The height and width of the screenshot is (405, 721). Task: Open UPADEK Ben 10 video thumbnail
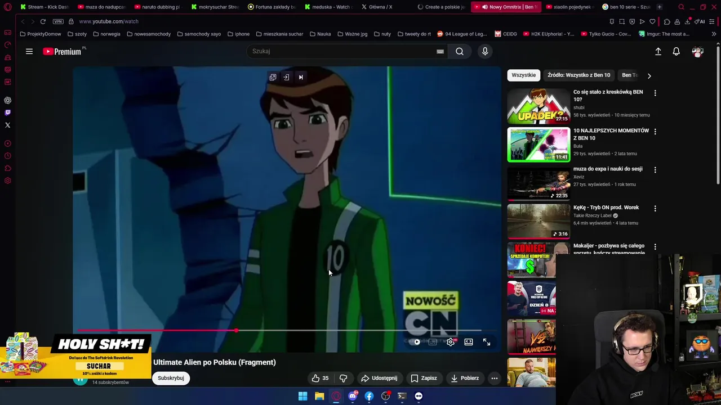click(538, 106)
